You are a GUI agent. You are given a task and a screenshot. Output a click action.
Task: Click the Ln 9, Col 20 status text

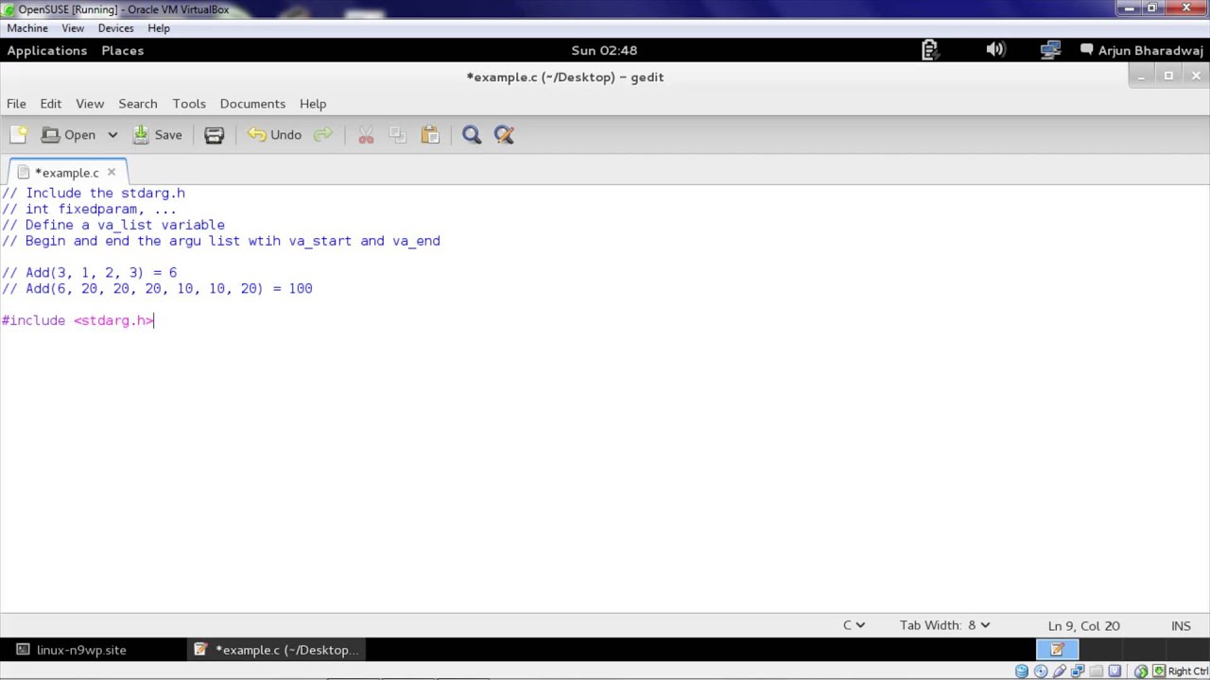[x=1083, y=626]
